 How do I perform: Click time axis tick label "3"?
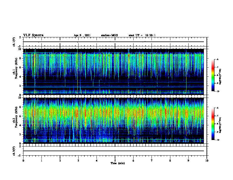78,161
